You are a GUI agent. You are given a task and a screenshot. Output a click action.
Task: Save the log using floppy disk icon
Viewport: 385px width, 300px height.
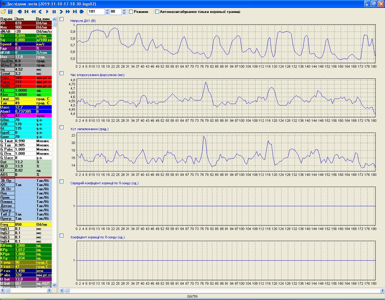click(10, 12)
